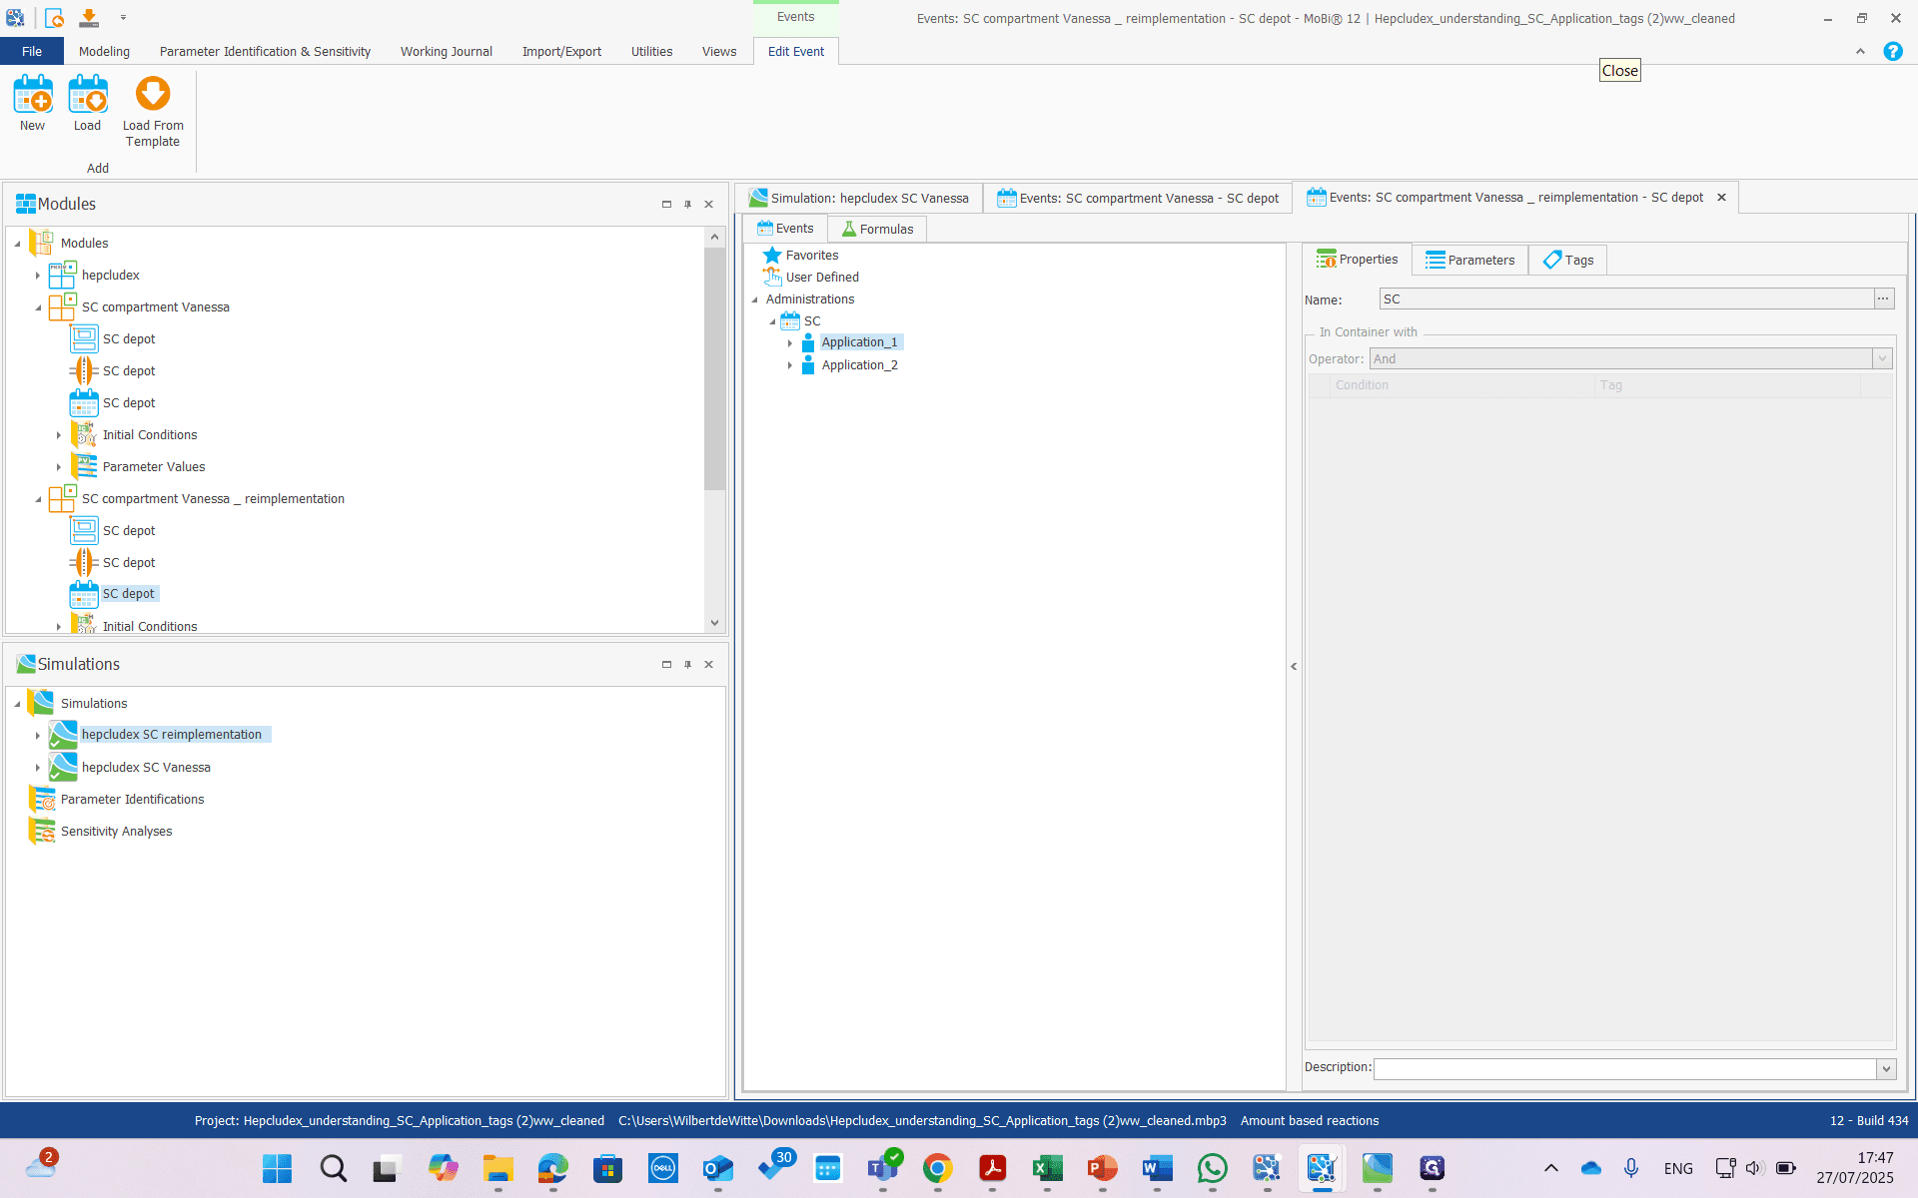Image resolution: width=1918 pixels, height=1198 pixels.
Task: Select User Defined node in events tree
Action: pyautogui.click(x=822, y=278)
